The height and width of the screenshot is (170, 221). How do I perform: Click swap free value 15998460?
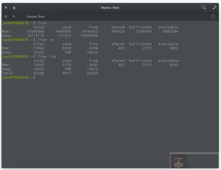pos(89,36)
